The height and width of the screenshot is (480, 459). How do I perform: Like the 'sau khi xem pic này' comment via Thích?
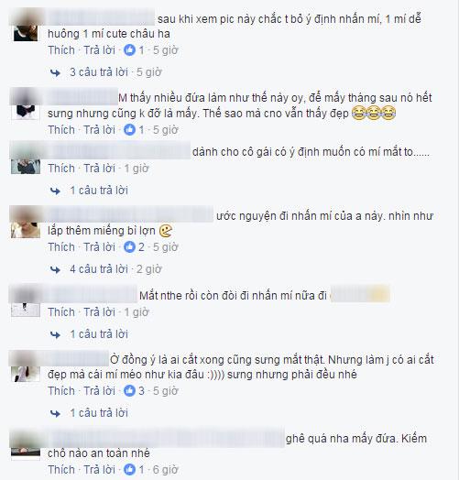(61, 50)
